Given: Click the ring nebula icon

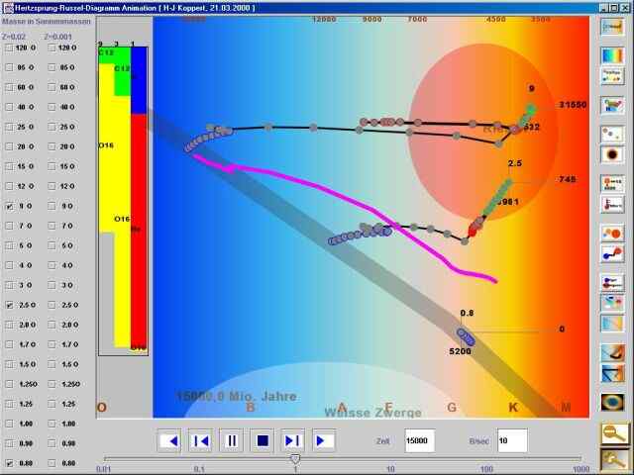Looking at the screenshot, I should [x=612, y=403].
